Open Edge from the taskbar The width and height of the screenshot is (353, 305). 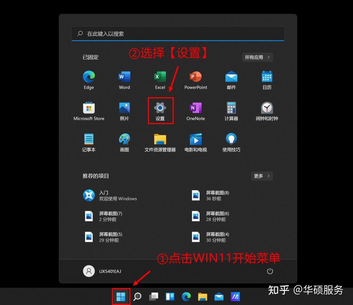click(x=186, y=297)
